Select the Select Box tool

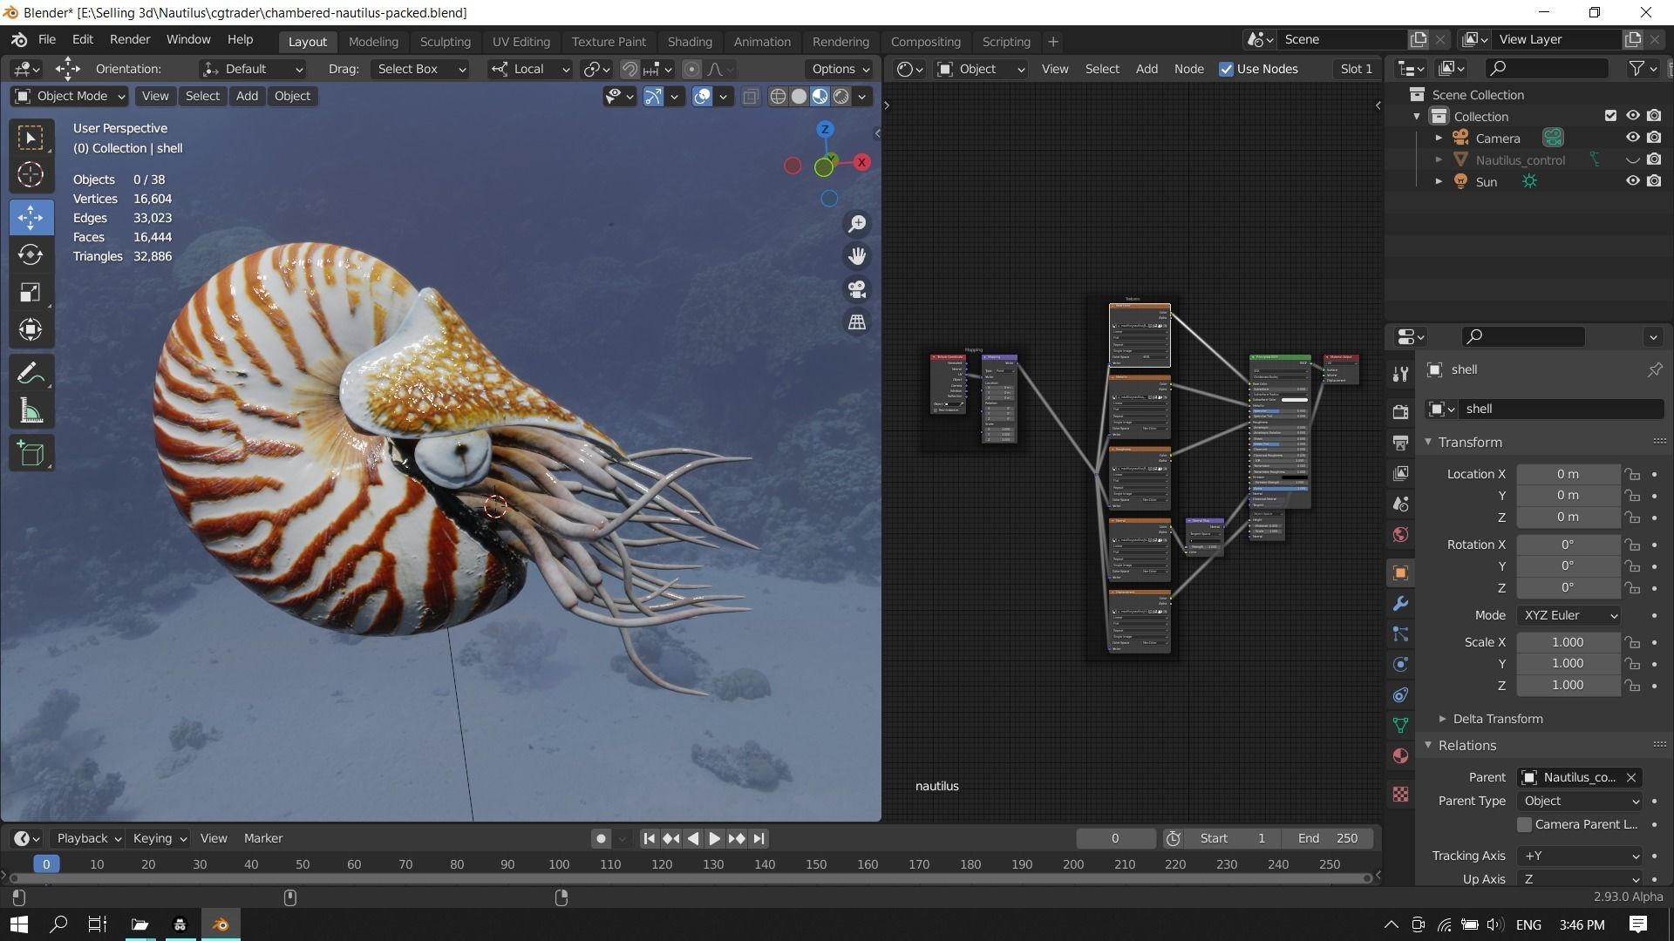tap(31, 138)
